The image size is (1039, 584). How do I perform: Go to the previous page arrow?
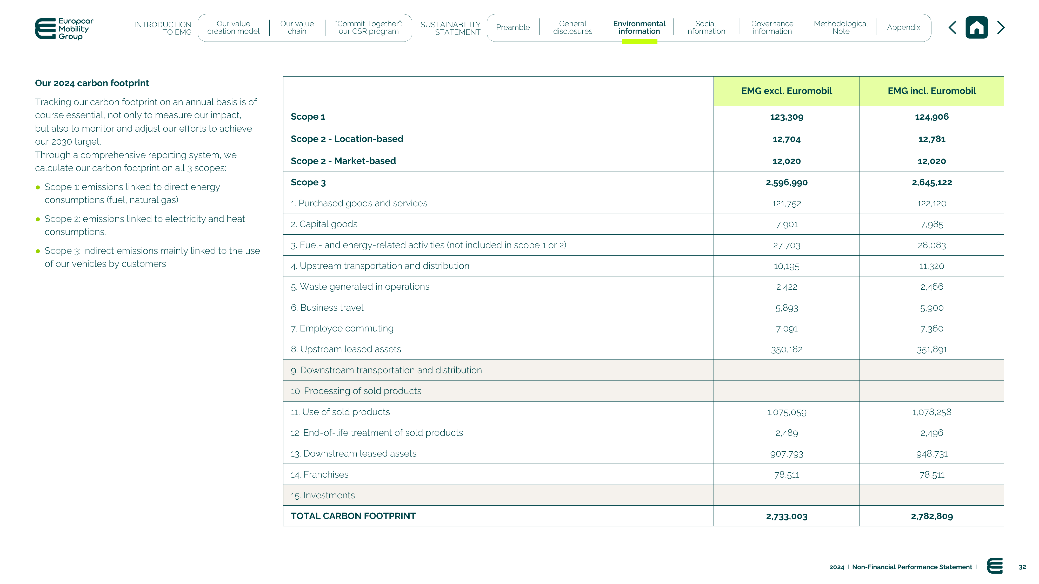pyautogui.click(x=953, y=28)
